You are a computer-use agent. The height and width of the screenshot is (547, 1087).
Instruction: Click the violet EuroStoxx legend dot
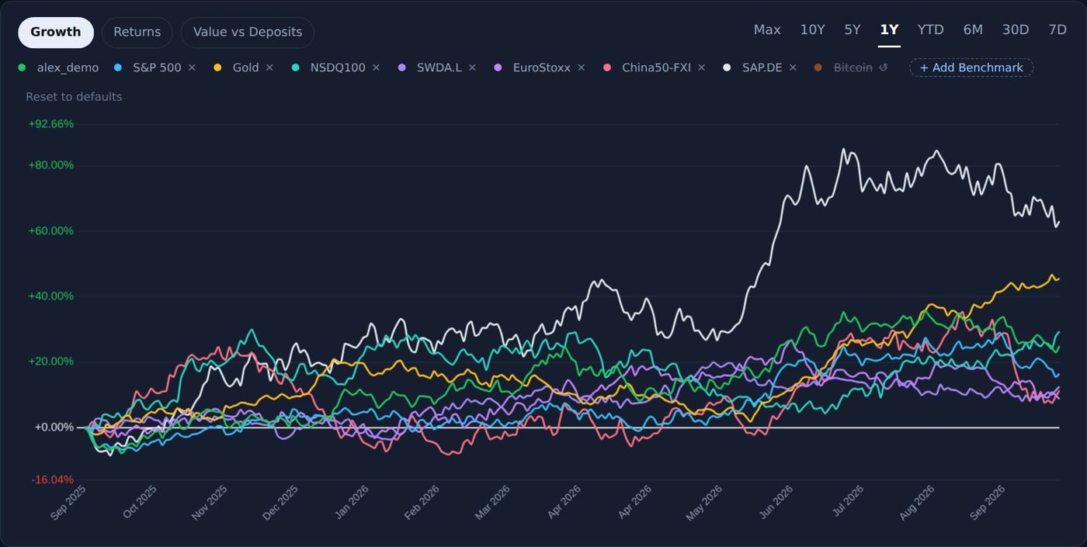(x=498, y=68)
